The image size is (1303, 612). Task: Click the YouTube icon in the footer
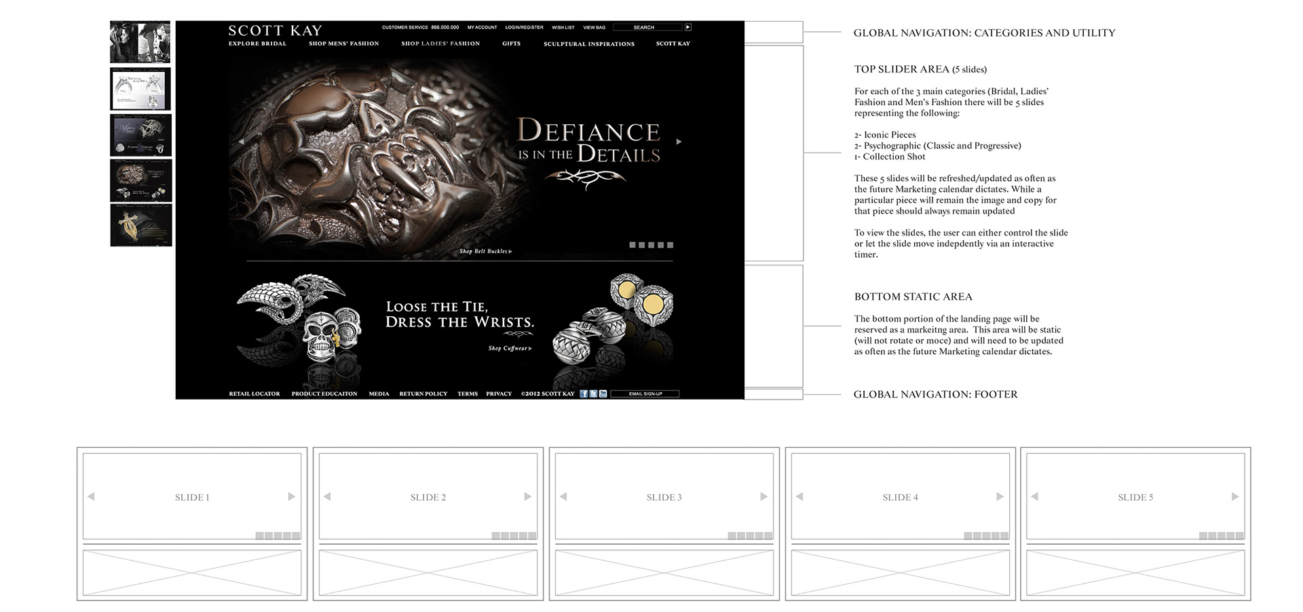coord(603,394)
